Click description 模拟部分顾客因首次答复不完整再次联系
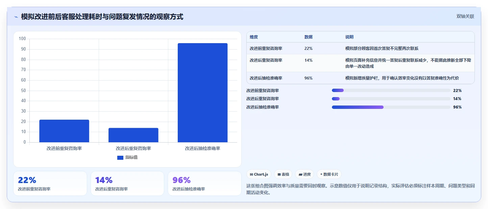This screenshot has height=209, width=488. (x=382, y=48)
